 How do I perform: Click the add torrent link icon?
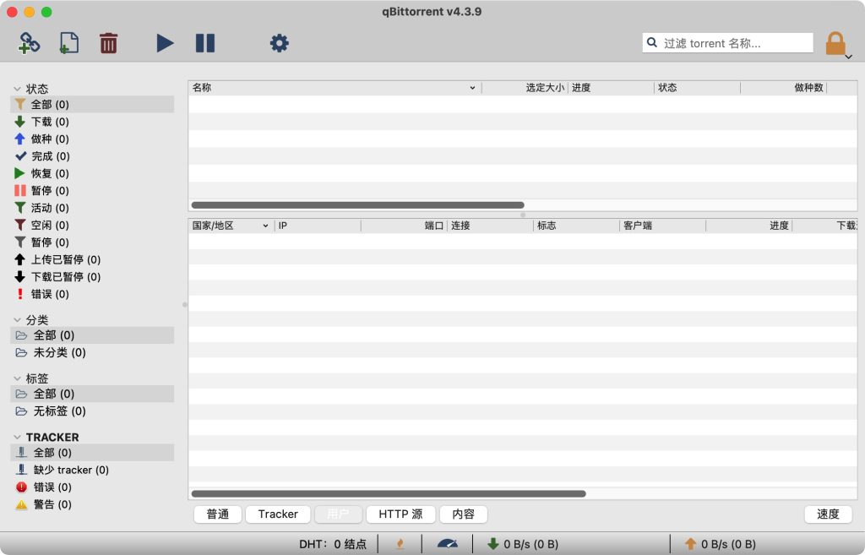pos(30,43)
